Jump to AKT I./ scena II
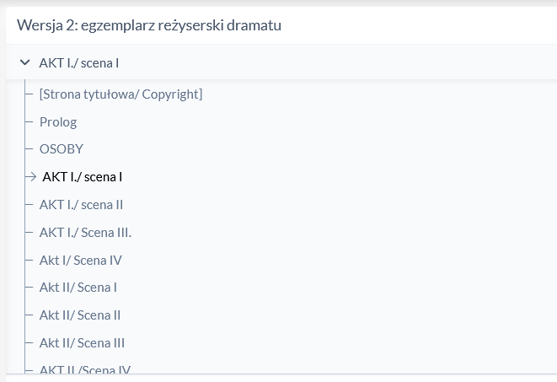The image size is (557, 382). 82,205
